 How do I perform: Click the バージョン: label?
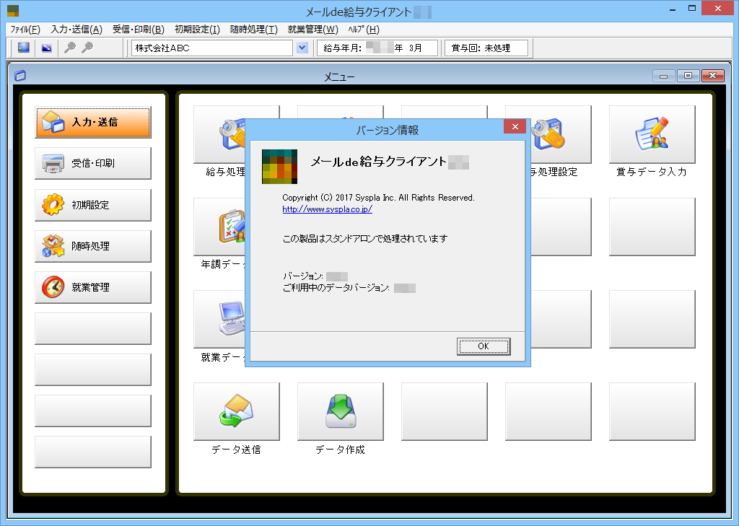(x=303, y=276)
